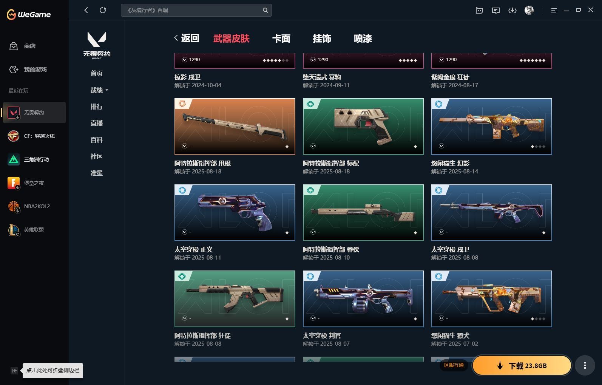
Task: Click the back arrow navigation icon
Action: point(86,10)
